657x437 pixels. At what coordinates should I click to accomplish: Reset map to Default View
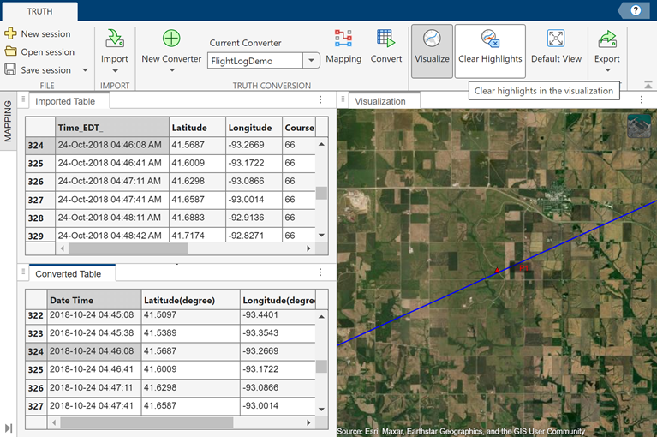(556, 46)
